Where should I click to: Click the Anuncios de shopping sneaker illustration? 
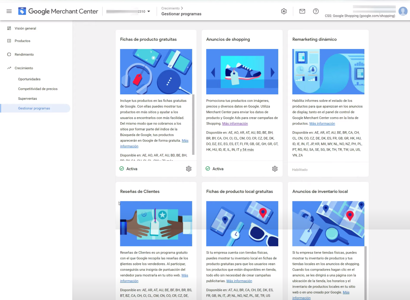click(x=242, y=72)
